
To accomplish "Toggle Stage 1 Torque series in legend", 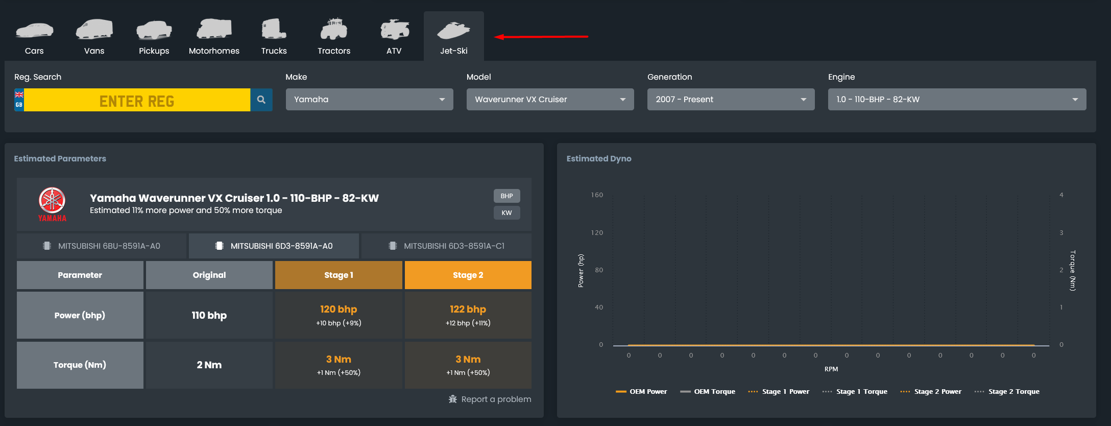I will (855, 392).
